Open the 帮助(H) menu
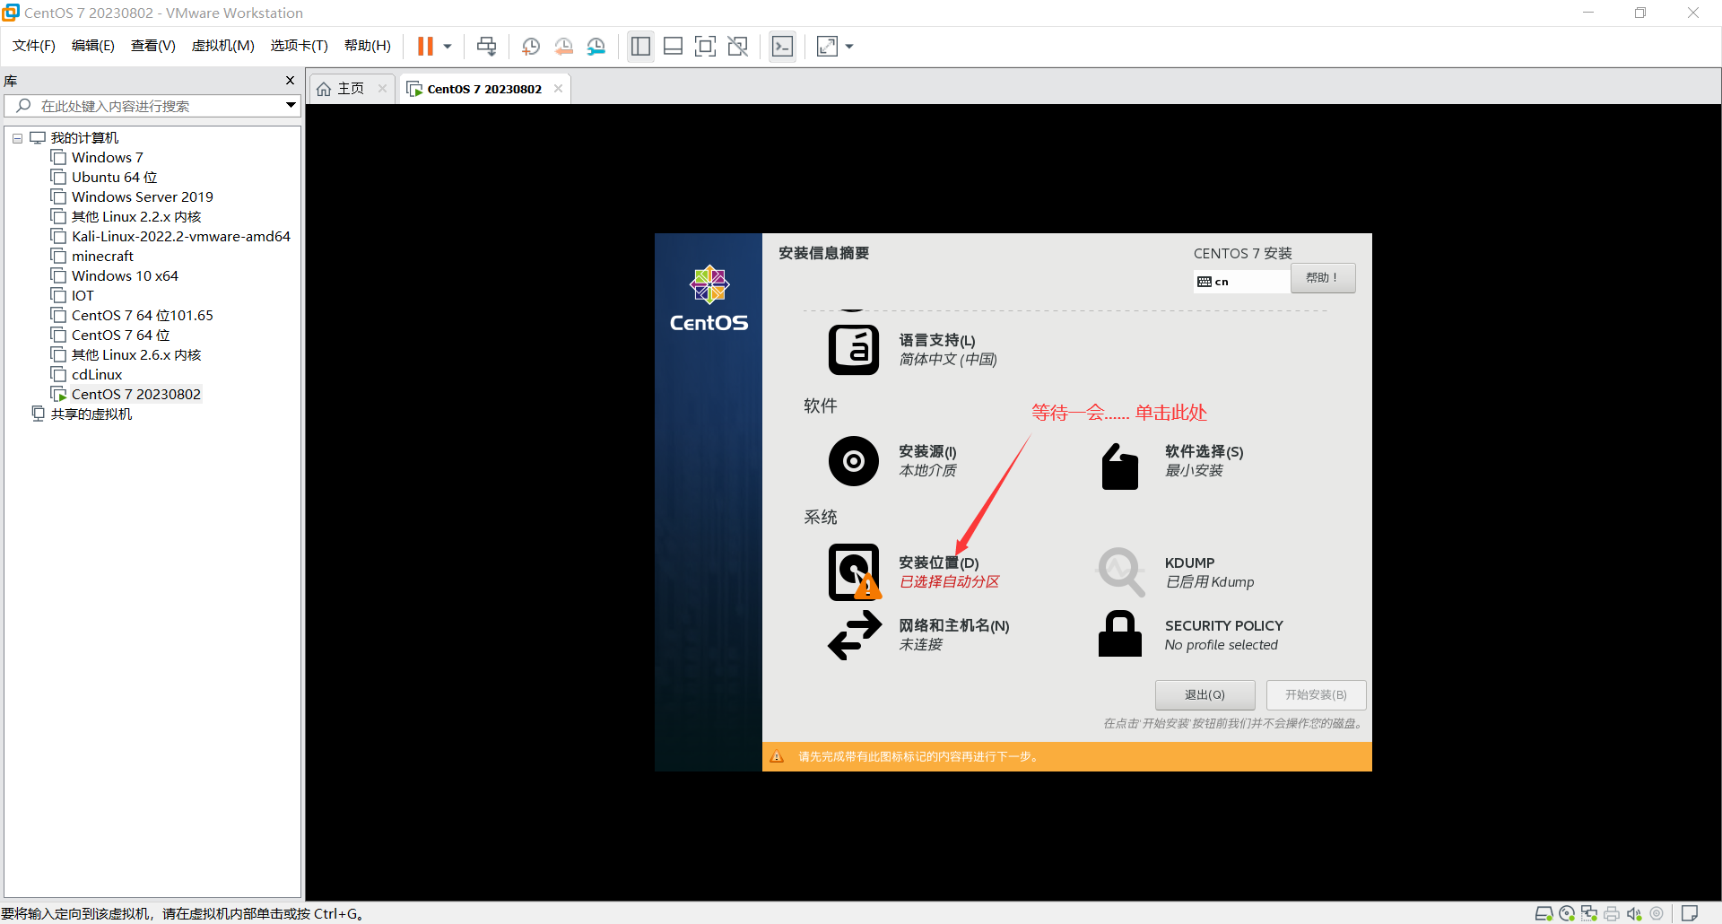1722x924 pixels. tap(368, 46)
